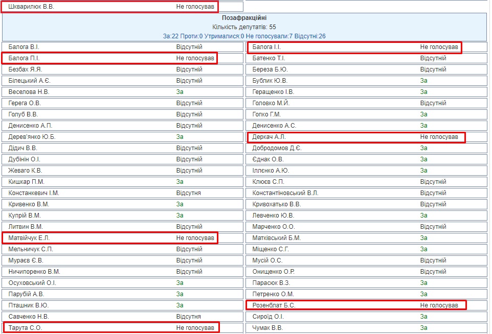Select the Позафракційні group header
The image size is (492, 334).
(x=244, y=18)
